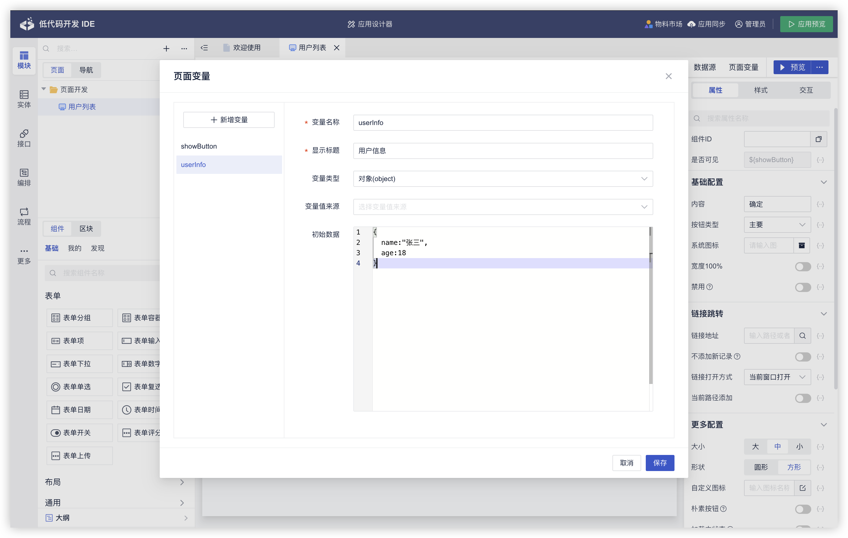Collapse the 基础配置 section

[x=824, y=182]
